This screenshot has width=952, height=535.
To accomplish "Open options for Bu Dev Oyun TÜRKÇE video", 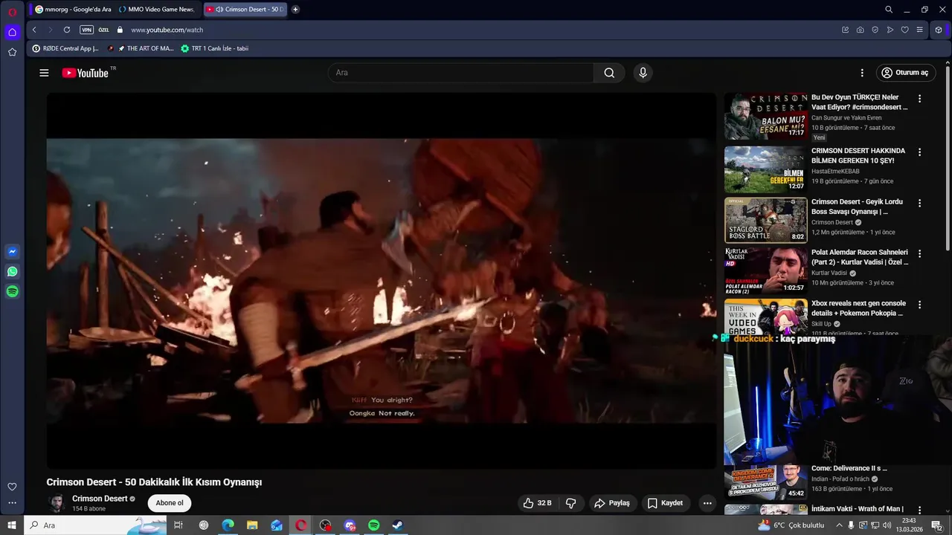I will coord(919,99).
